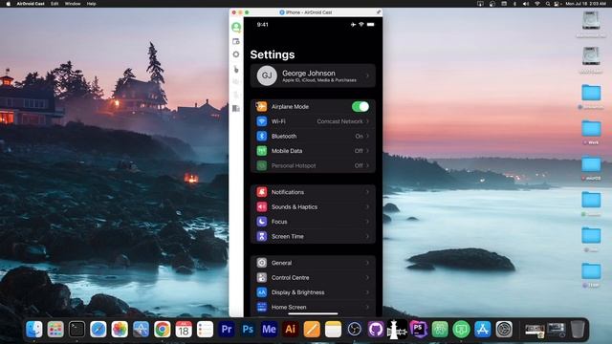Tap the "Wi-Fi" label
The height and width of the screenshot is (344, 612).
[x=278, y=121]
